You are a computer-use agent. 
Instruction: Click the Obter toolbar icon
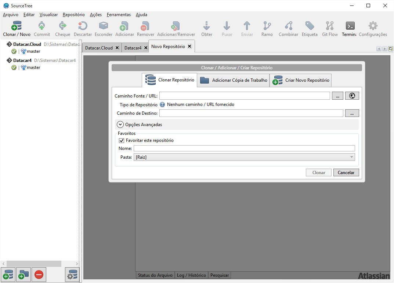[x=207, y=26]
